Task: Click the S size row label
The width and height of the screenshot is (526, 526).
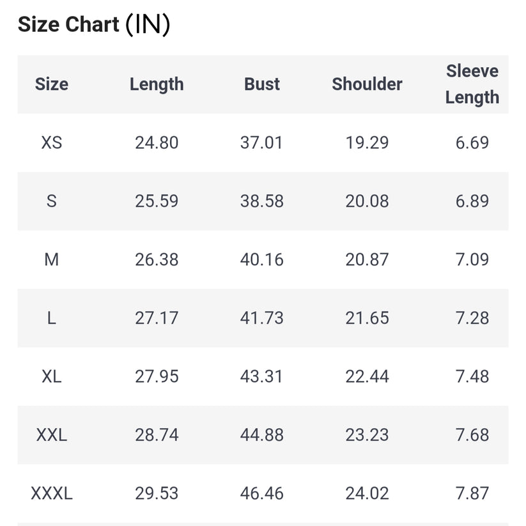Action: (x=52, y=201)
